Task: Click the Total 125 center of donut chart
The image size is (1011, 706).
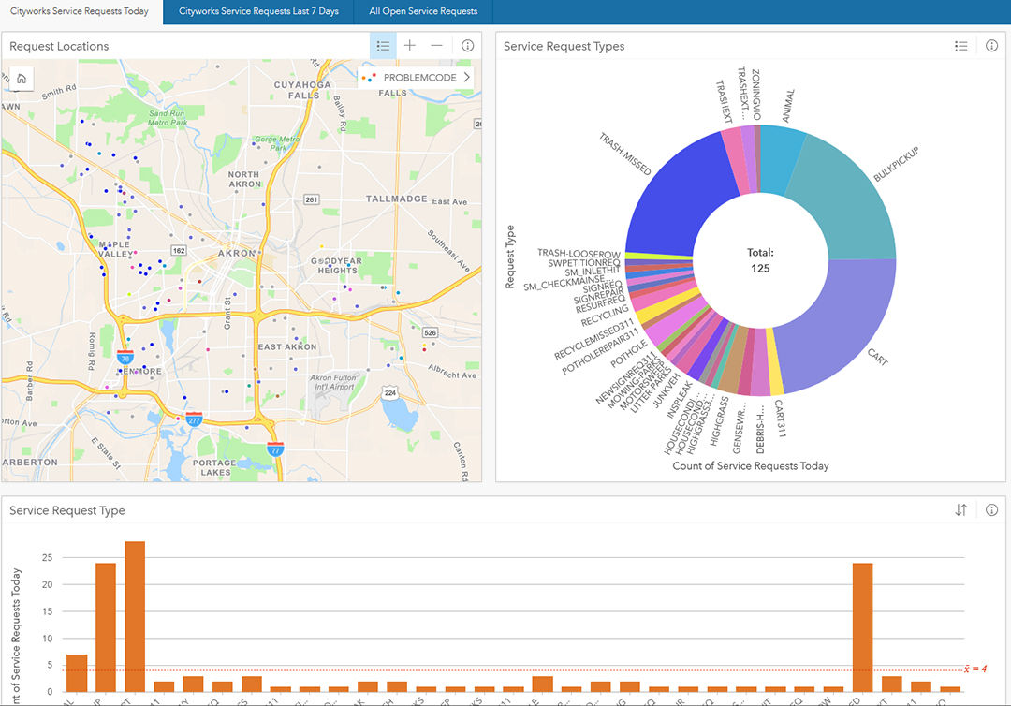Action: pyautogui.click(x=760, y=260)
